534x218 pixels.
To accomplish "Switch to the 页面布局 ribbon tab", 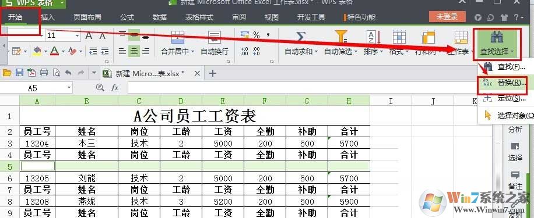I will 87,17.
